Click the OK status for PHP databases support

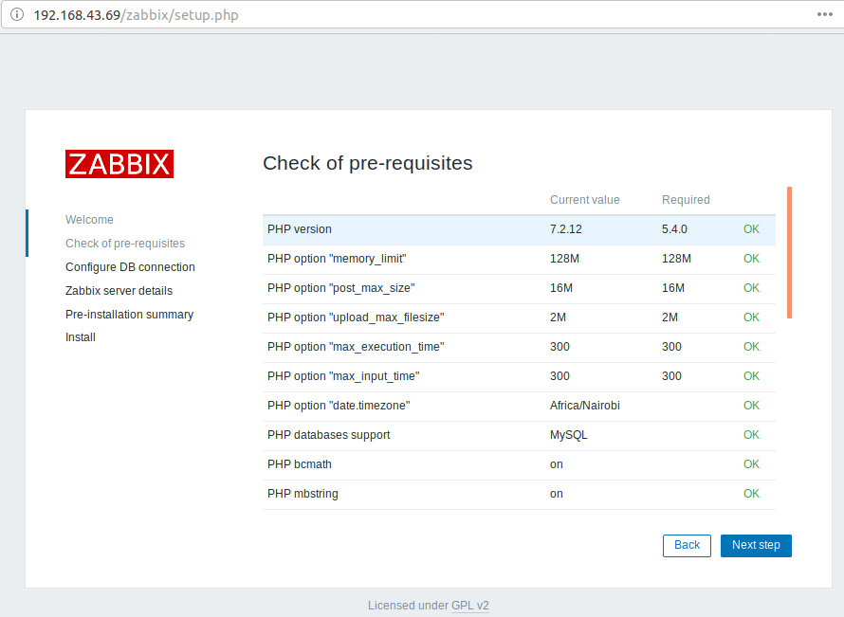coord(751,435)
